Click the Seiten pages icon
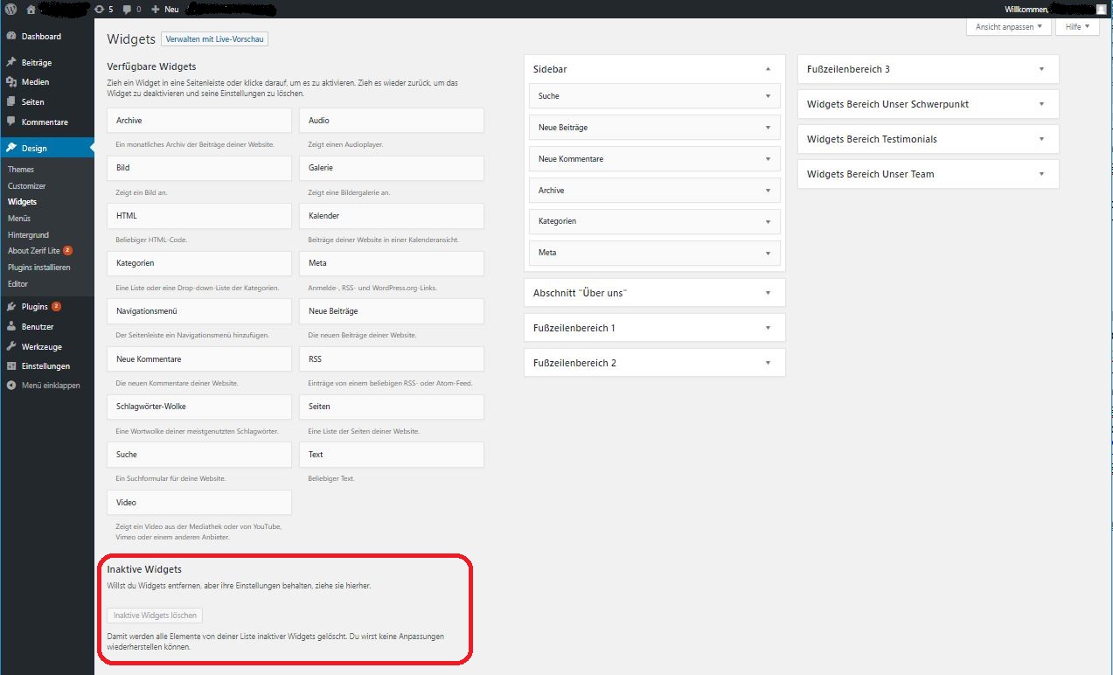The height and width of the screenshot is (675, 1113). (x=11, y=102)
